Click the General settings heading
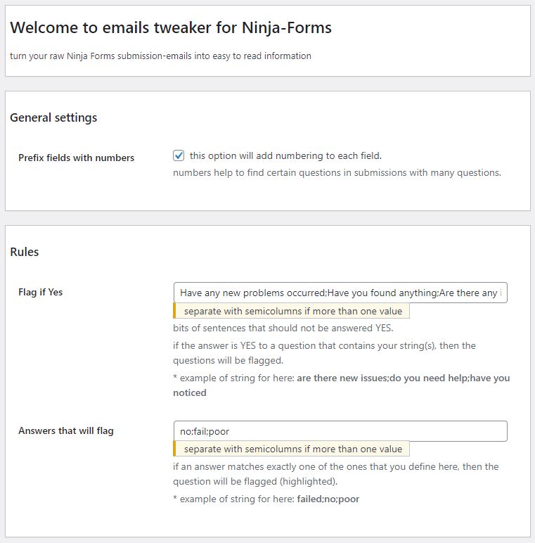The height and width of the screenshot is (543, 535). pos(53,117)
